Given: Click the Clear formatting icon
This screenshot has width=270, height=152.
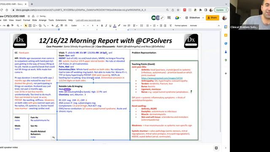Looking at the screenshot, I should coord(170,26).
